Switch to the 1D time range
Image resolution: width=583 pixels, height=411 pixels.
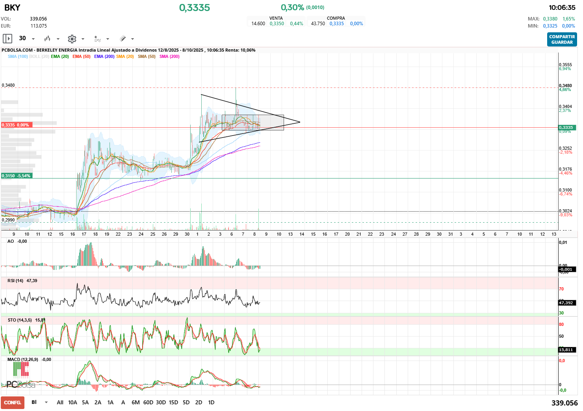[211, 402]
